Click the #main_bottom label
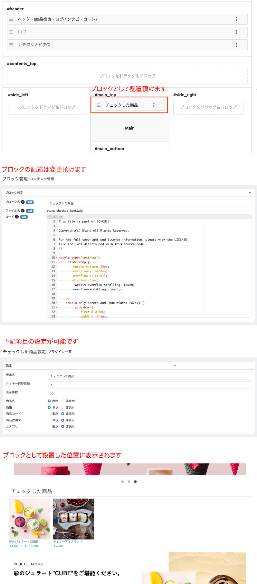This screenshot has width=257, height=584. (x=109, y=149)
